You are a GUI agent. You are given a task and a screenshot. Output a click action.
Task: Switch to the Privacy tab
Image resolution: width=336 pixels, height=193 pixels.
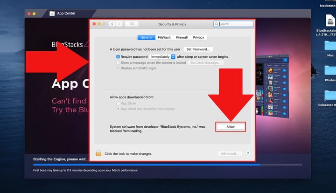pos(198,37)
